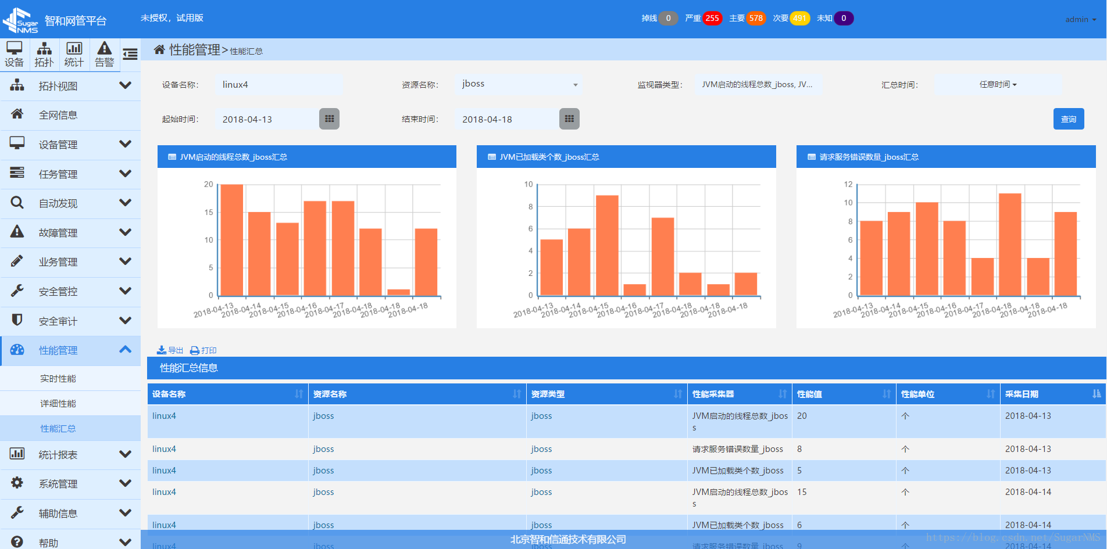Select 实时性能 submenu item
This screenshot has height=549, width=1107.
click(58, 379)
